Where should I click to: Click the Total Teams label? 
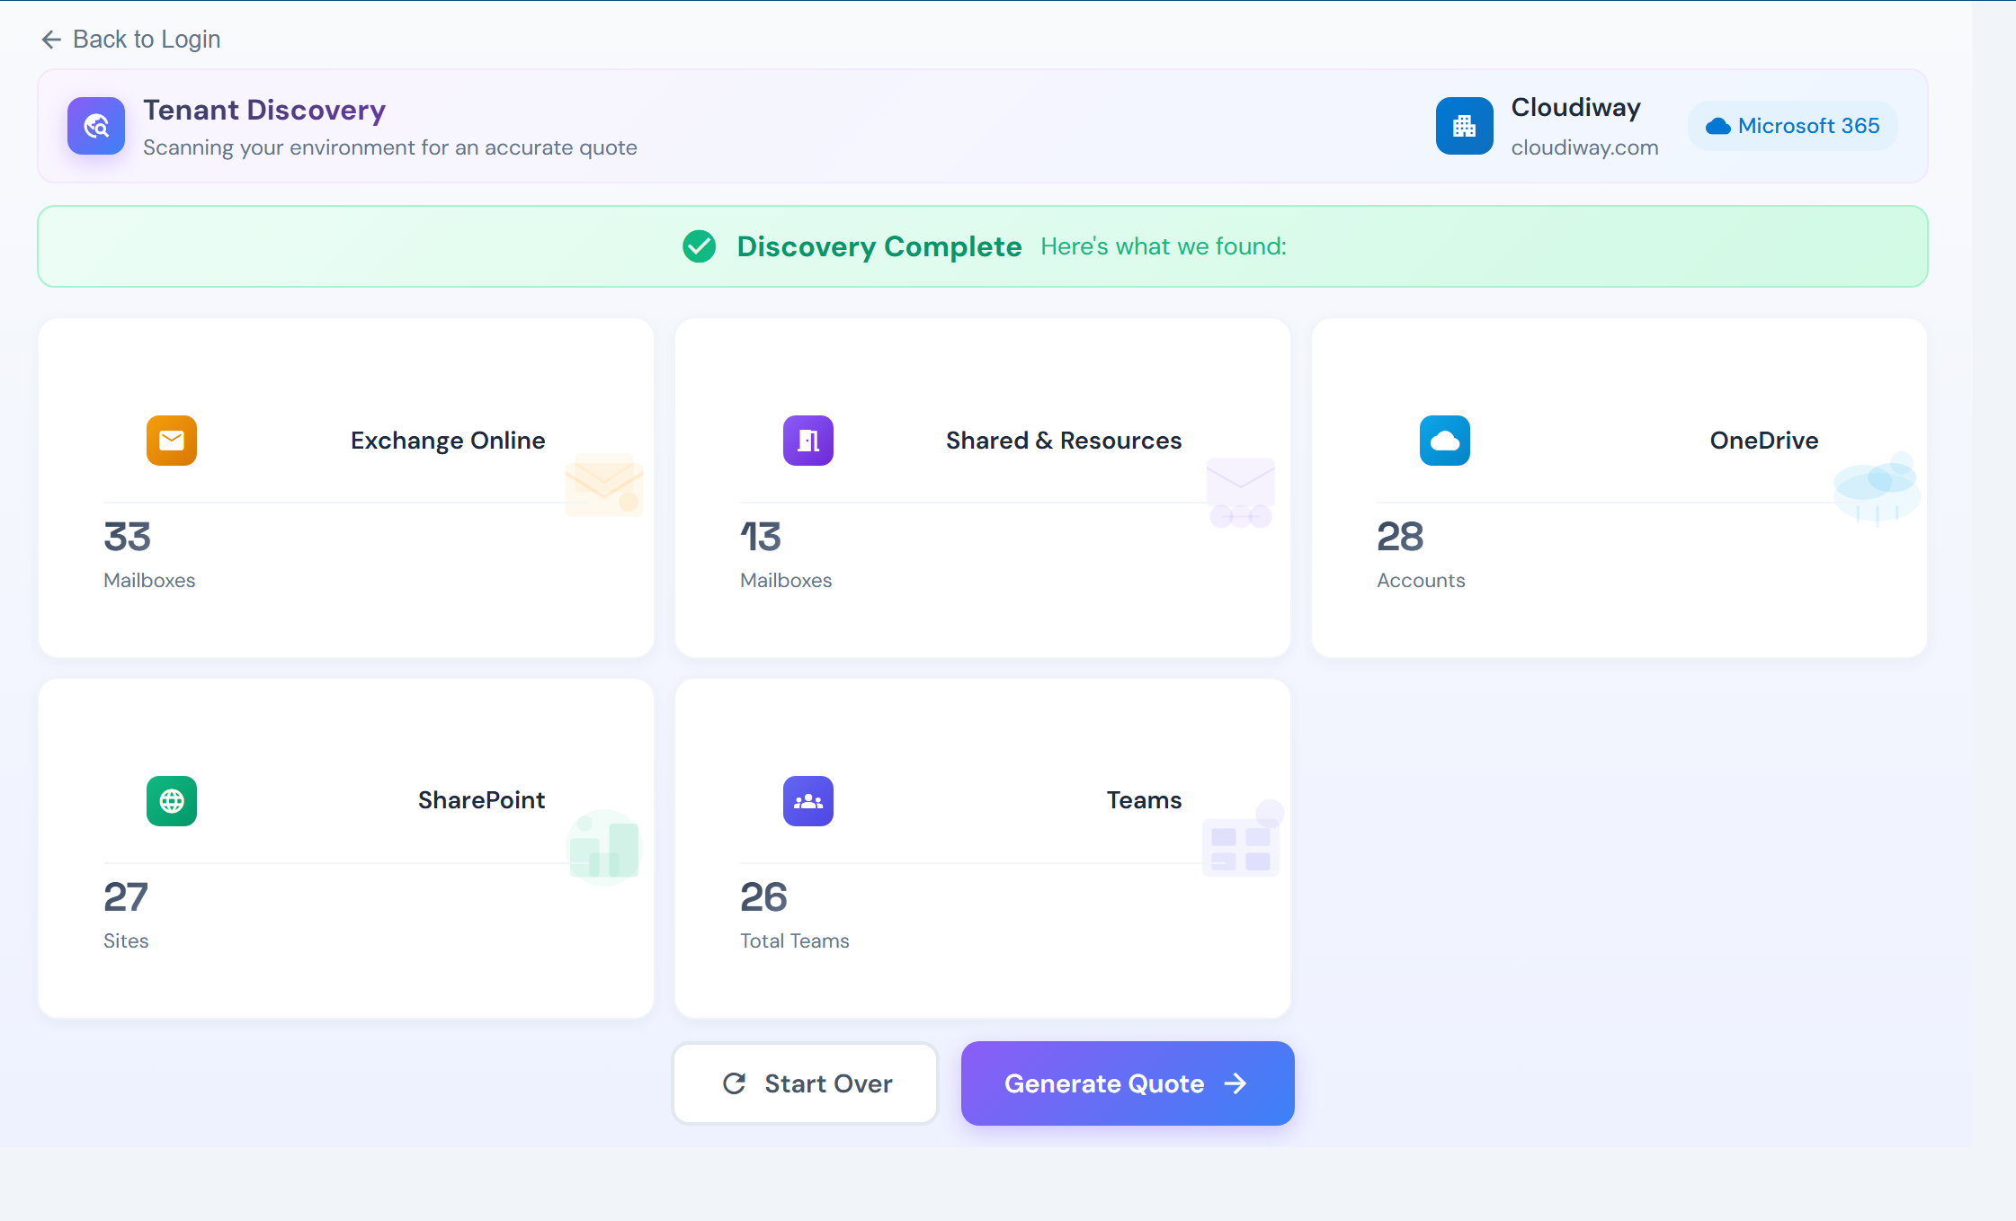[795, 941]
